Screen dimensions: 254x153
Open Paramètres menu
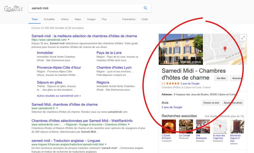pos(129,19)
